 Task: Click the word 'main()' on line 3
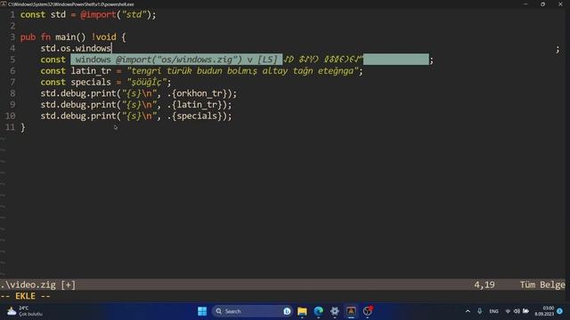pyautogui.click(x=70, y=37)
